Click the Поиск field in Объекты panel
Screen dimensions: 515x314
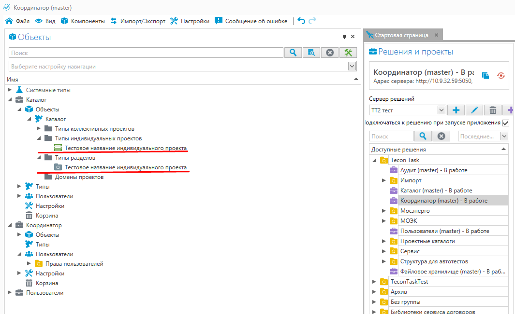(146, 53)
